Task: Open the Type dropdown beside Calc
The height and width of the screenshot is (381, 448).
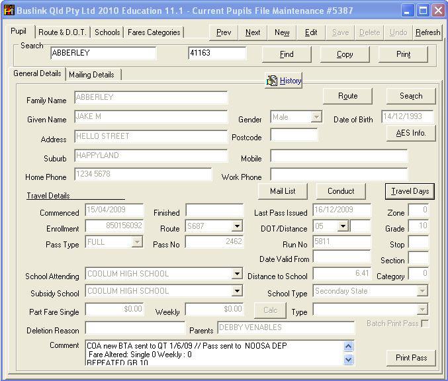Action: pyautogui.click(x=422, y=310)
